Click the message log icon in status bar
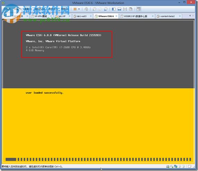198x171 pixels. tap(189, 166)
